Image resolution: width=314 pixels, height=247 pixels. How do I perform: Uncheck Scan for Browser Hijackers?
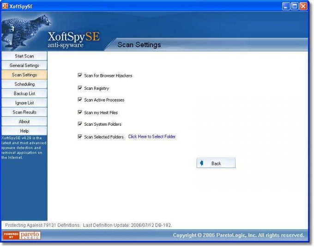[x=80, y=75]
